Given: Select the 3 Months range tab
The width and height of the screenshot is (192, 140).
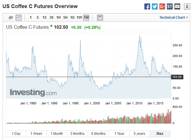Looking at the screenshot, I should 77,134.
